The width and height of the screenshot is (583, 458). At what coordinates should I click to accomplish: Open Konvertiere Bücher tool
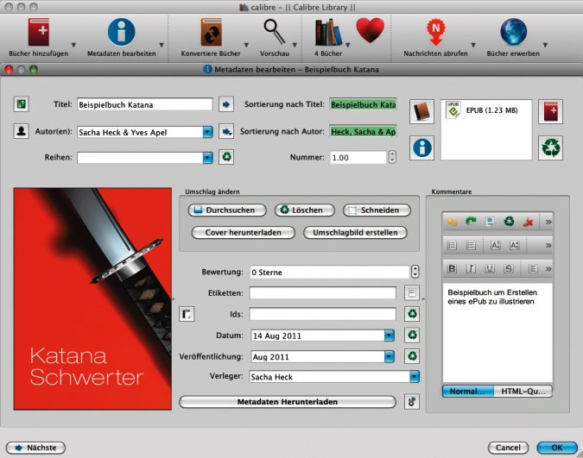[212, 32]
